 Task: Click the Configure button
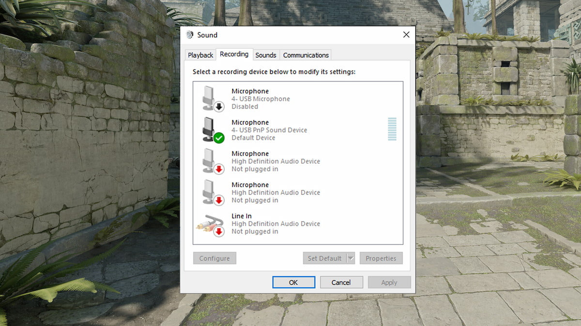[x=214, y=258]
